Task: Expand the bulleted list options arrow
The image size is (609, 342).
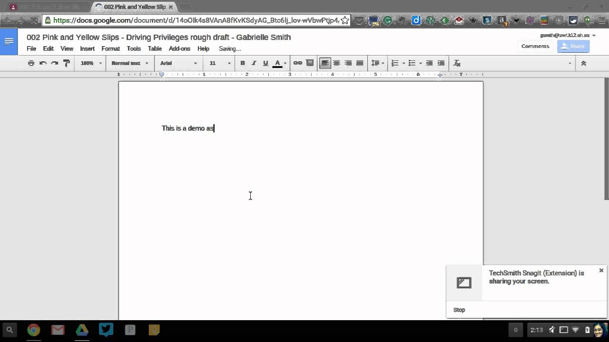Action: pyautogui.click(x=421, y=63)
